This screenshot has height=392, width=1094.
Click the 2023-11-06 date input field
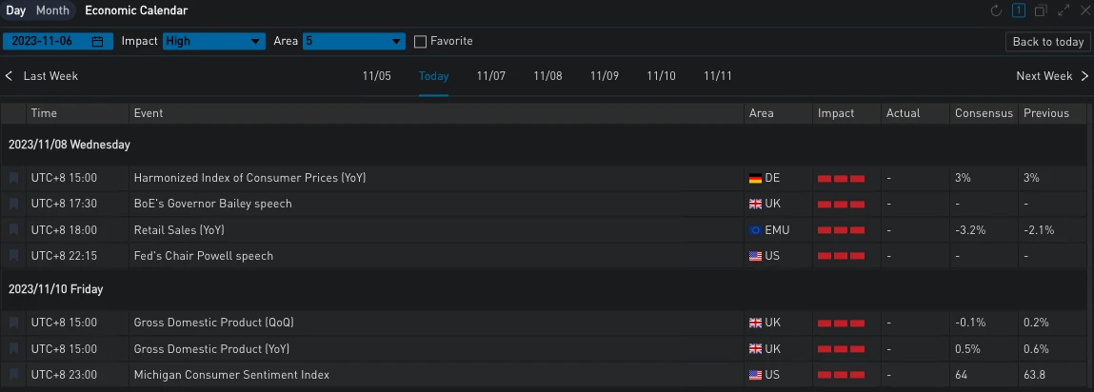tap(48, 42)
